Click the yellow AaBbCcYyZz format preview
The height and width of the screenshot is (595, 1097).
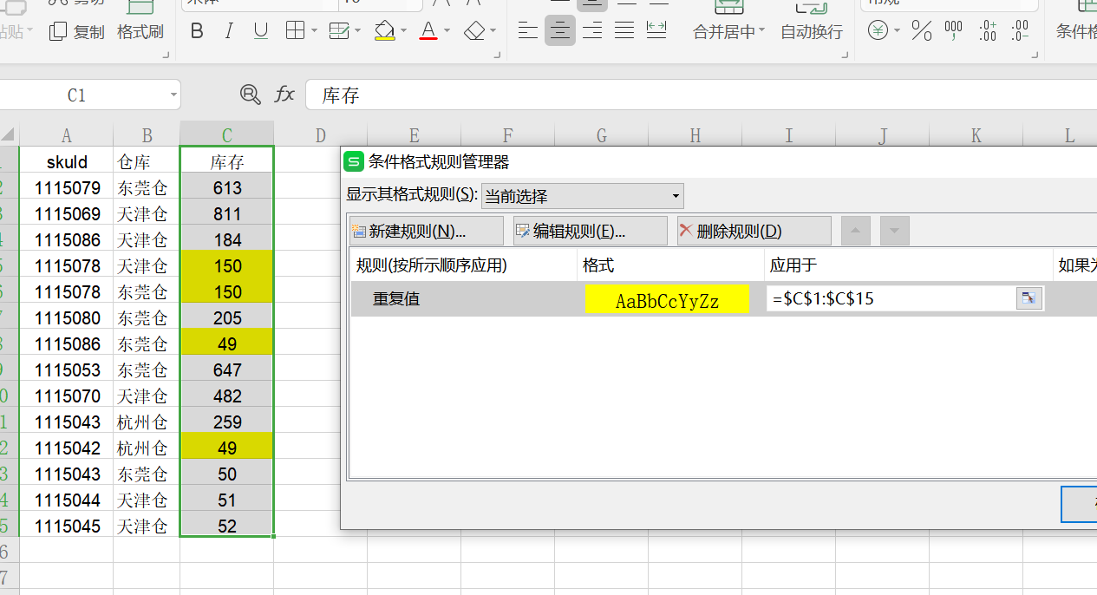667,300
